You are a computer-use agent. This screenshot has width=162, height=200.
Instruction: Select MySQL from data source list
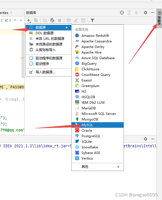click(97, 125)
